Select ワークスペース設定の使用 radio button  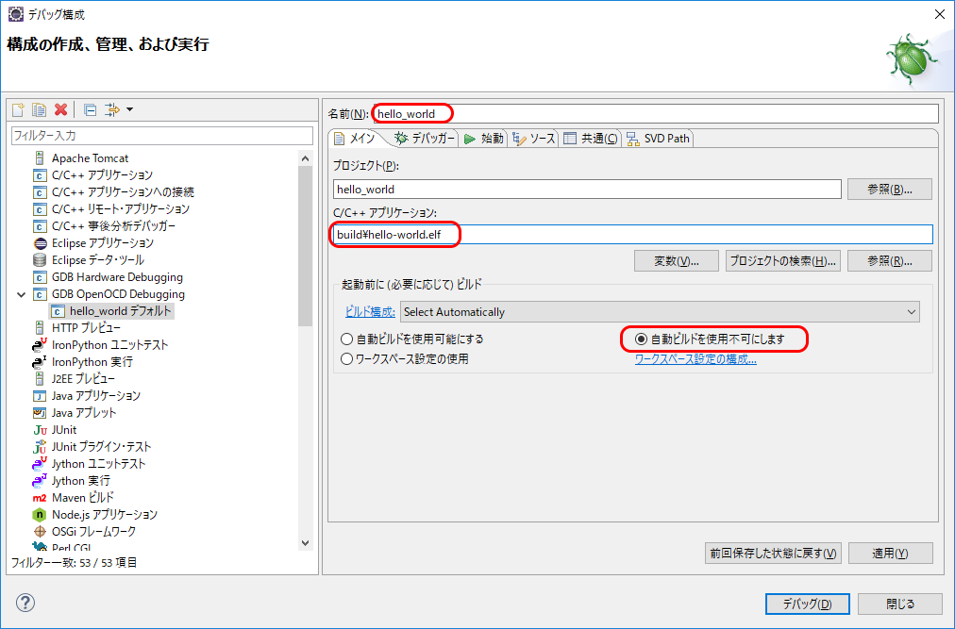(405, 359)
